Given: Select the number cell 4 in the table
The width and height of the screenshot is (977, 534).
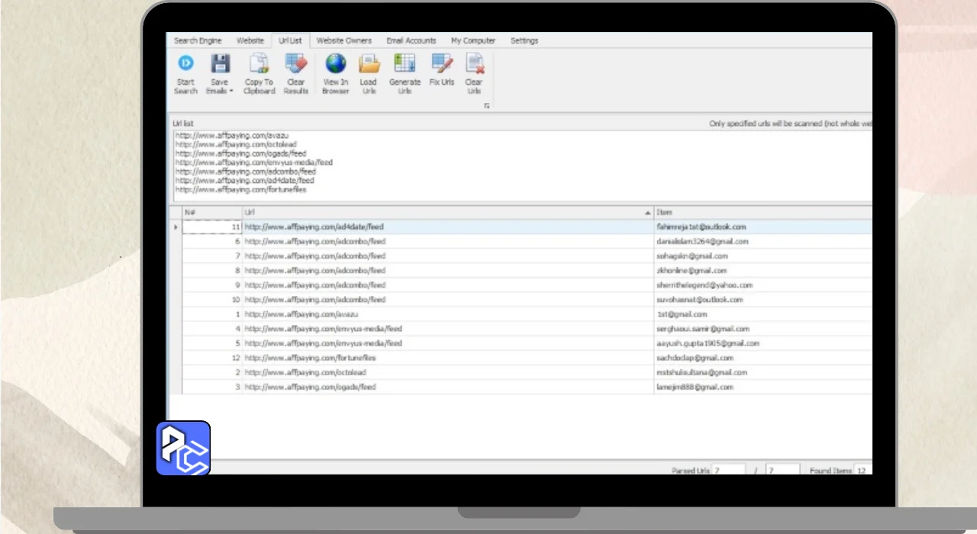Looking at the screenshot, I should 212,329.
